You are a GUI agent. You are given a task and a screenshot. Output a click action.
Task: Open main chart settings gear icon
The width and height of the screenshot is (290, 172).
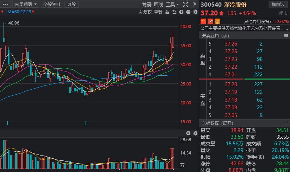tap(195, 12)
